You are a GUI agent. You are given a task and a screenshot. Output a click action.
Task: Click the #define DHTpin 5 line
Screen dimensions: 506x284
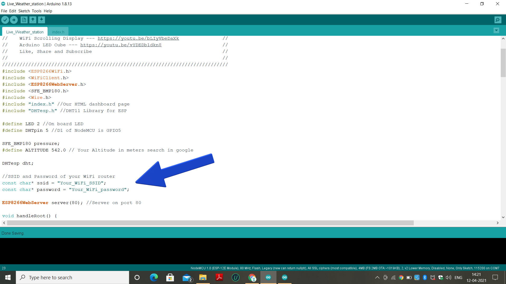[61, 130]
